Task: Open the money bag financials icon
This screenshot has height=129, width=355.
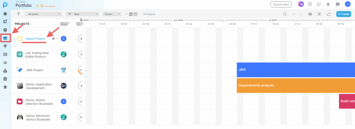Action: click(x=5, y=71)
